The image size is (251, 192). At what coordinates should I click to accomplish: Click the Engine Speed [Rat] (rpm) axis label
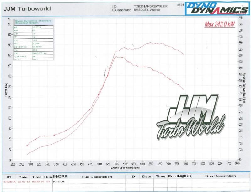coord(125,168)
